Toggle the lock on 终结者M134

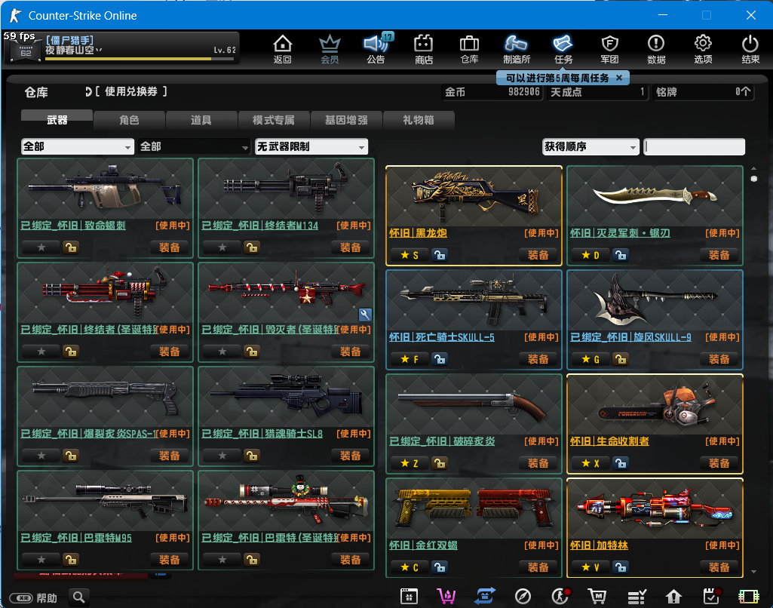click(252, 247)
